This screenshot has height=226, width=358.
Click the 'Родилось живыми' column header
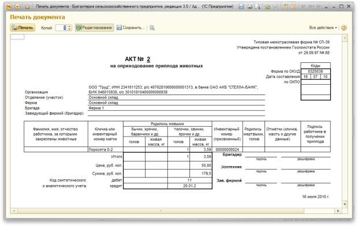(167, 123)
